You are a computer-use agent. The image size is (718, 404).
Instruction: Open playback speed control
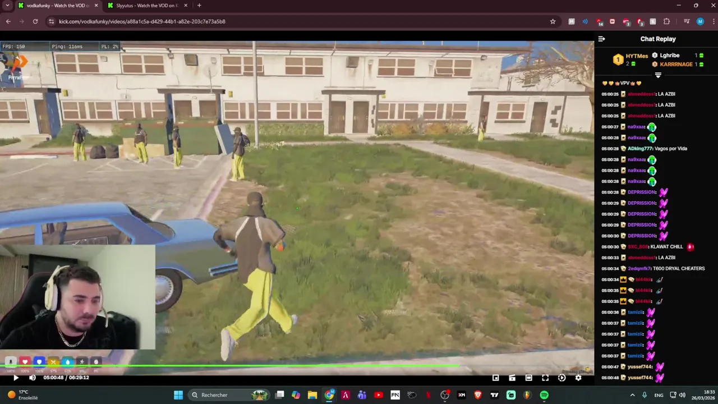coord(561,378)
